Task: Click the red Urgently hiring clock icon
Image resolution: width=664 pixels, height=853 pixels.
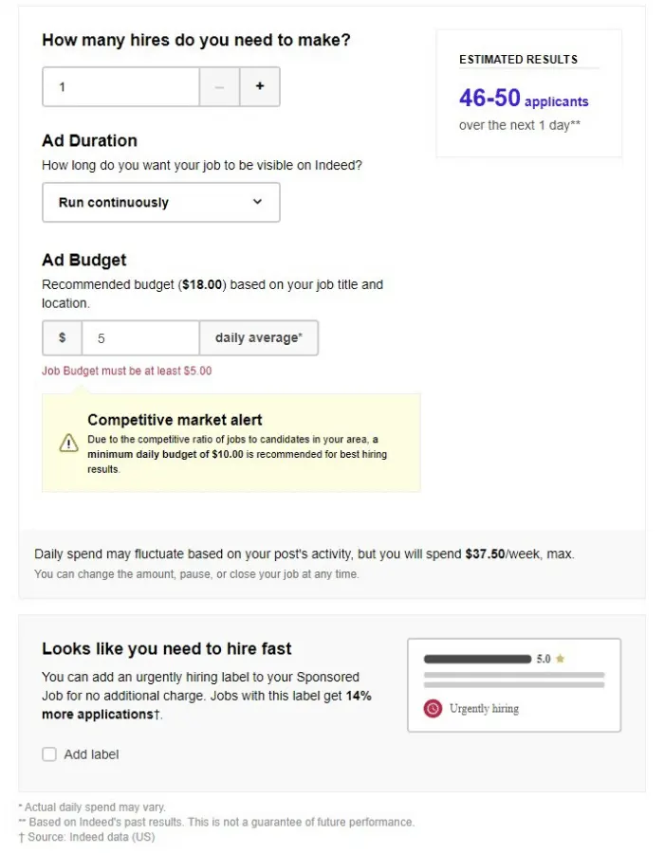Action: [433, 708]
